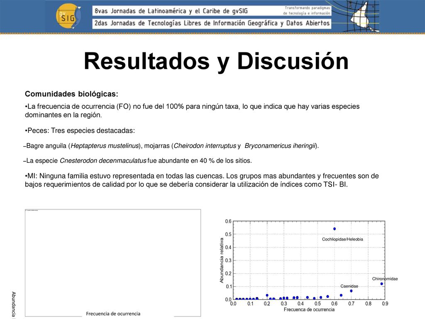Screen dimensions: 425x319
Task: Click the Cochliopidae/Heleobia data point
Action: click(x=335, y=229)
